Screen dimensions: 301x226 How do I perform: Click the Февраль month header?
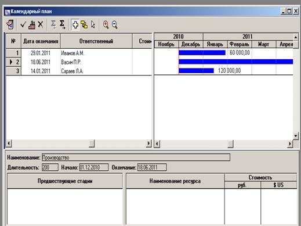[240, 44]
